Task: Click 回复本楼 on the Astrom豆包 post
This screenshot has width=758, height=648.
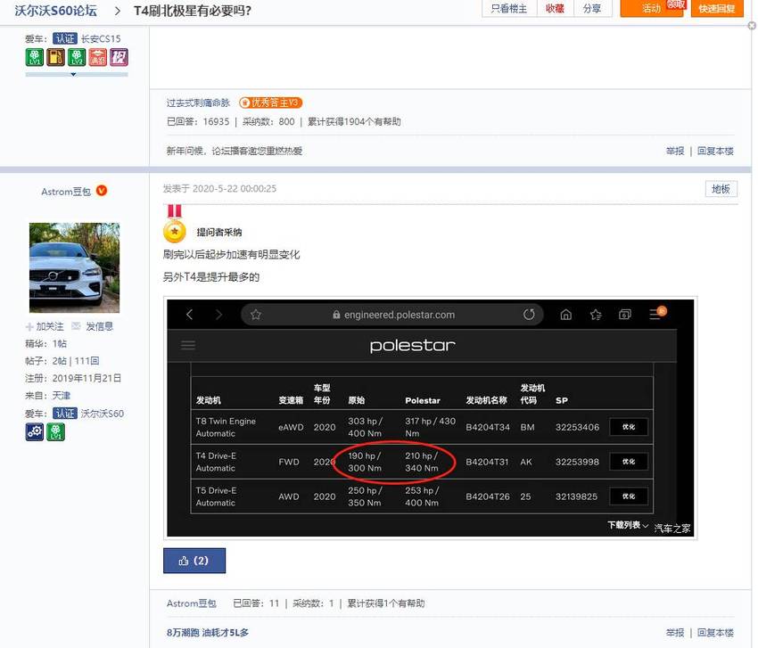Action: pyautogui.click(x=715, y=632)
